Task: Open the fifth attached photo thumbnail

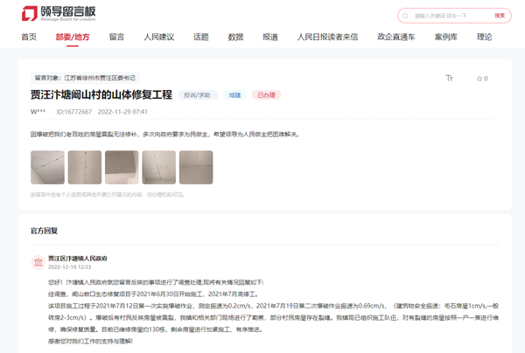Action: [196, 167]
